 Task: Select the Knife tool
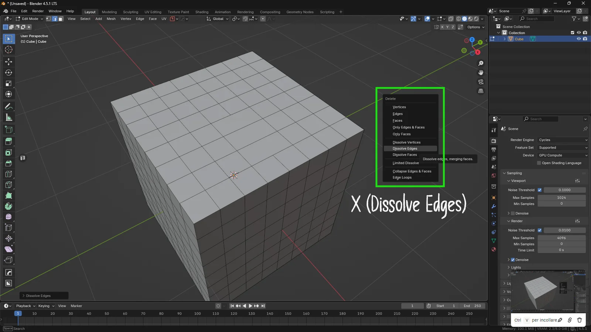(8, 185)
